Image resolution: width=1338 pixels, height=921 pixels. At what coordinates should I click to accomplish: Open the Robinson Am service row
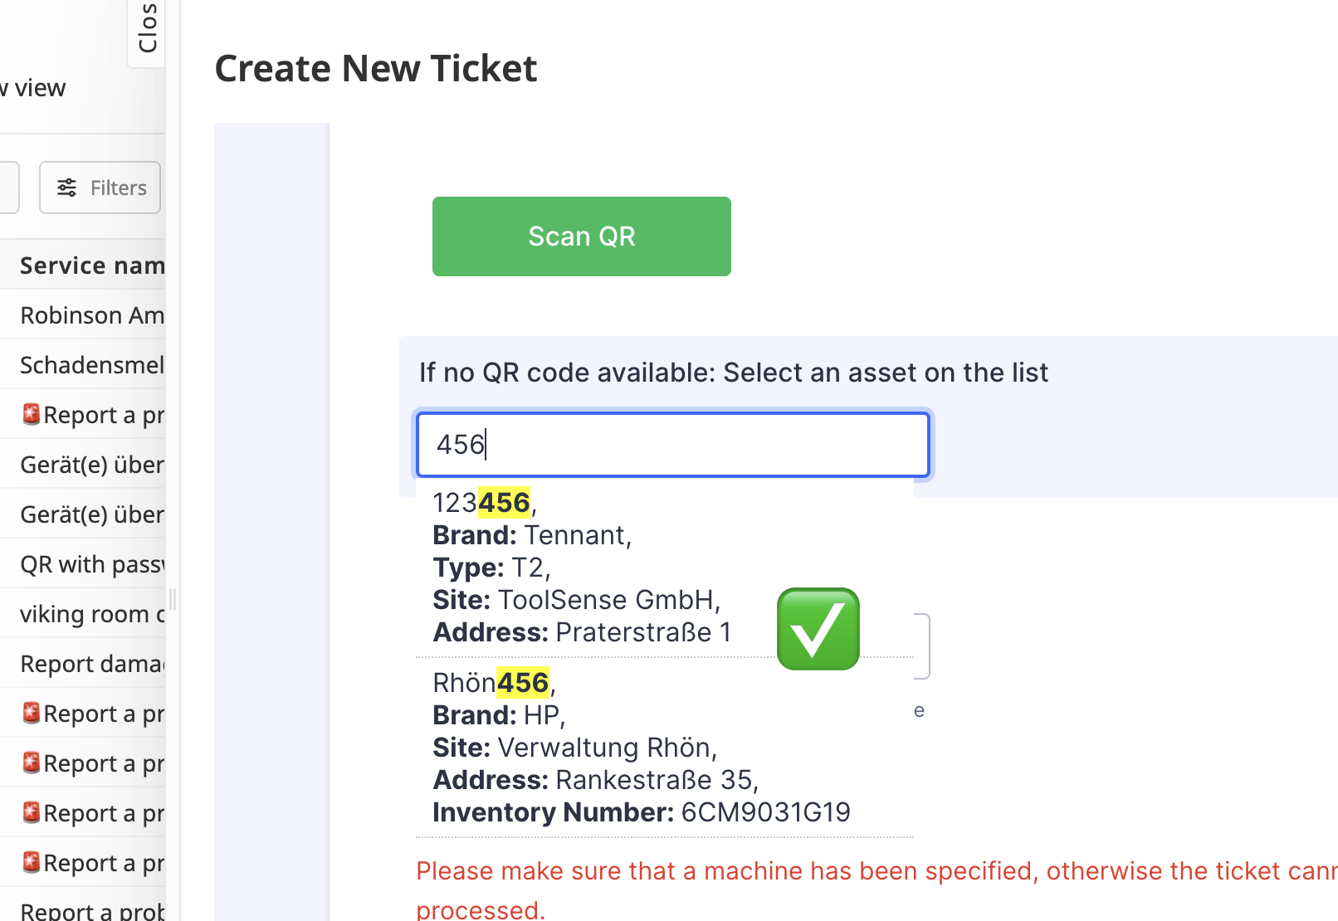tap(91, 315)
